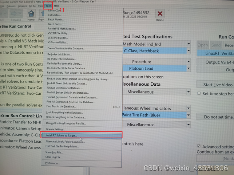The height and width of the screenshot is (175, 234).
Task: Select Alternate Library Folder Locations
Action: pyautogui.click(x=65, y=142)
